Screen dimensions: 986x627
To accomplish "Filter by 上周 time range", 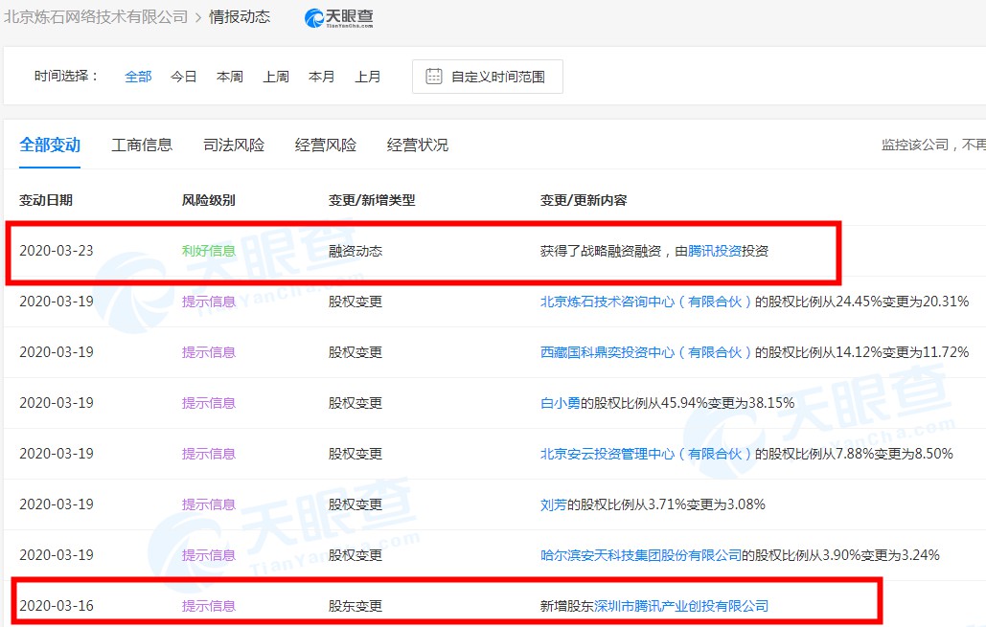I will (x=276, y=77).
